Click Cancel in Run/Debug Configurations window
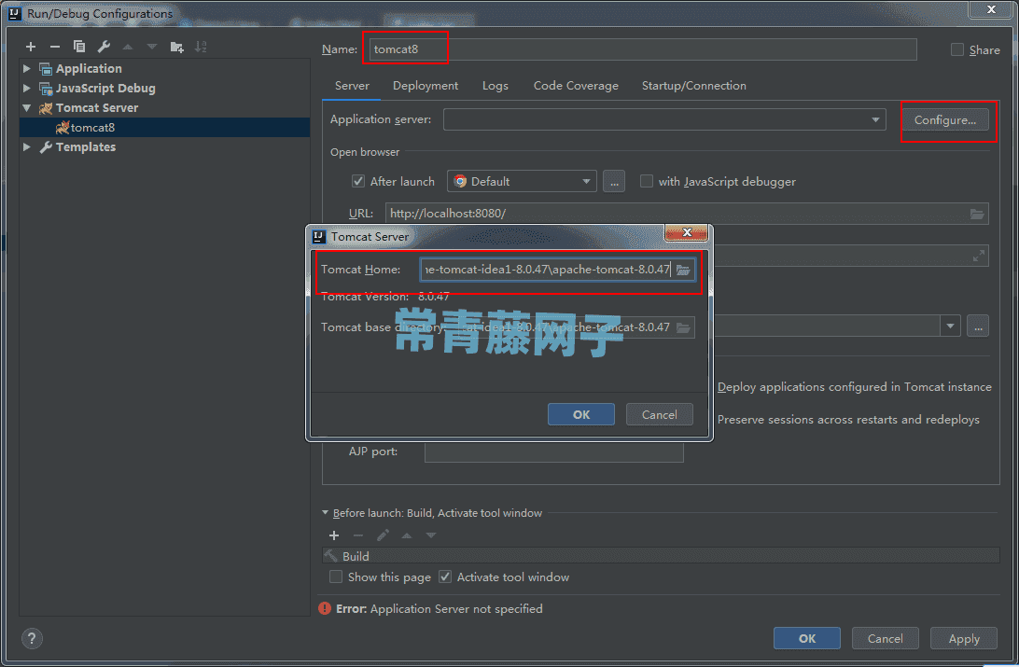The height and width of the screenshot is (667, 1019). click(x=886, y=638)
